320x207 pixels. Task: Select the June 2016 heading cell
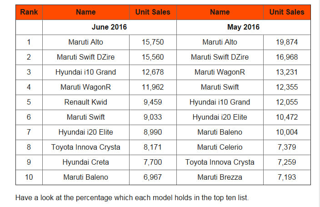pyautogui.click(x=110, y=27)
